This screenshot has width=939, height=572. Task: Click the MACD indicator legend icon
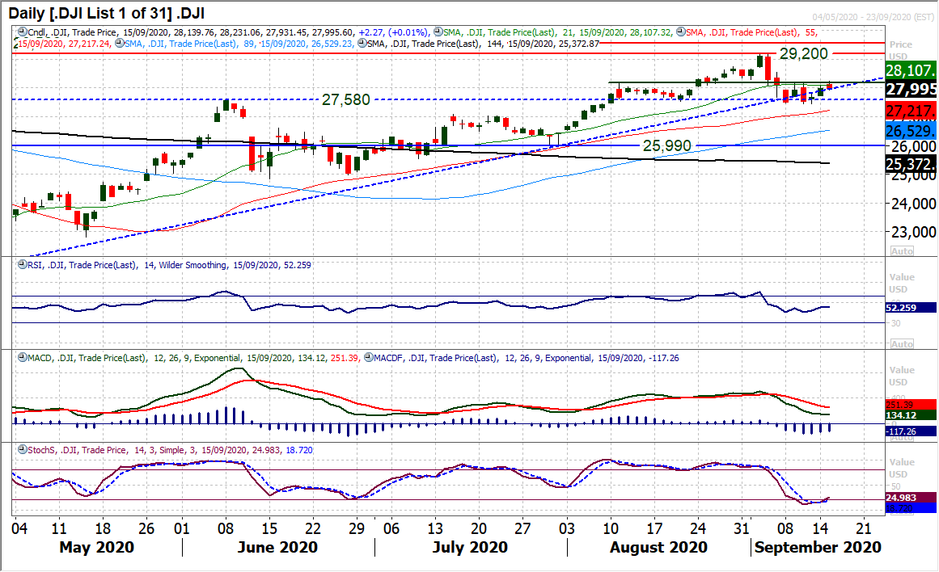click(x=22, y=358)
